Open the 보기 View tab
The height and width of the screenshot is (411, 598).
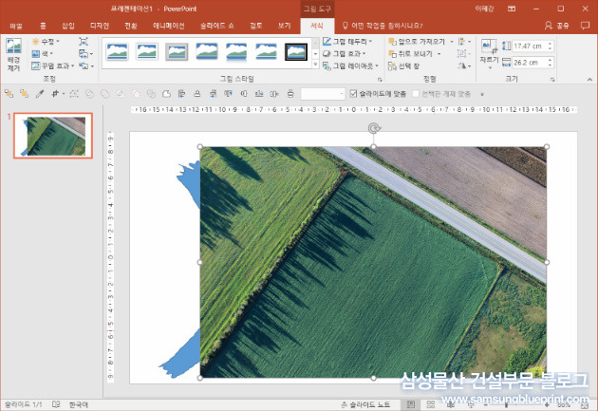(x=284, y=26)
